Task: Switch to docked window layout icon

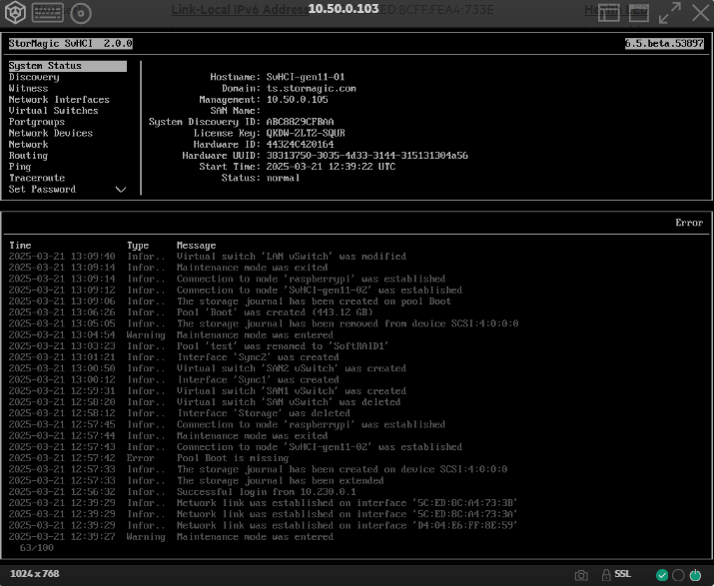Action: 608,13
